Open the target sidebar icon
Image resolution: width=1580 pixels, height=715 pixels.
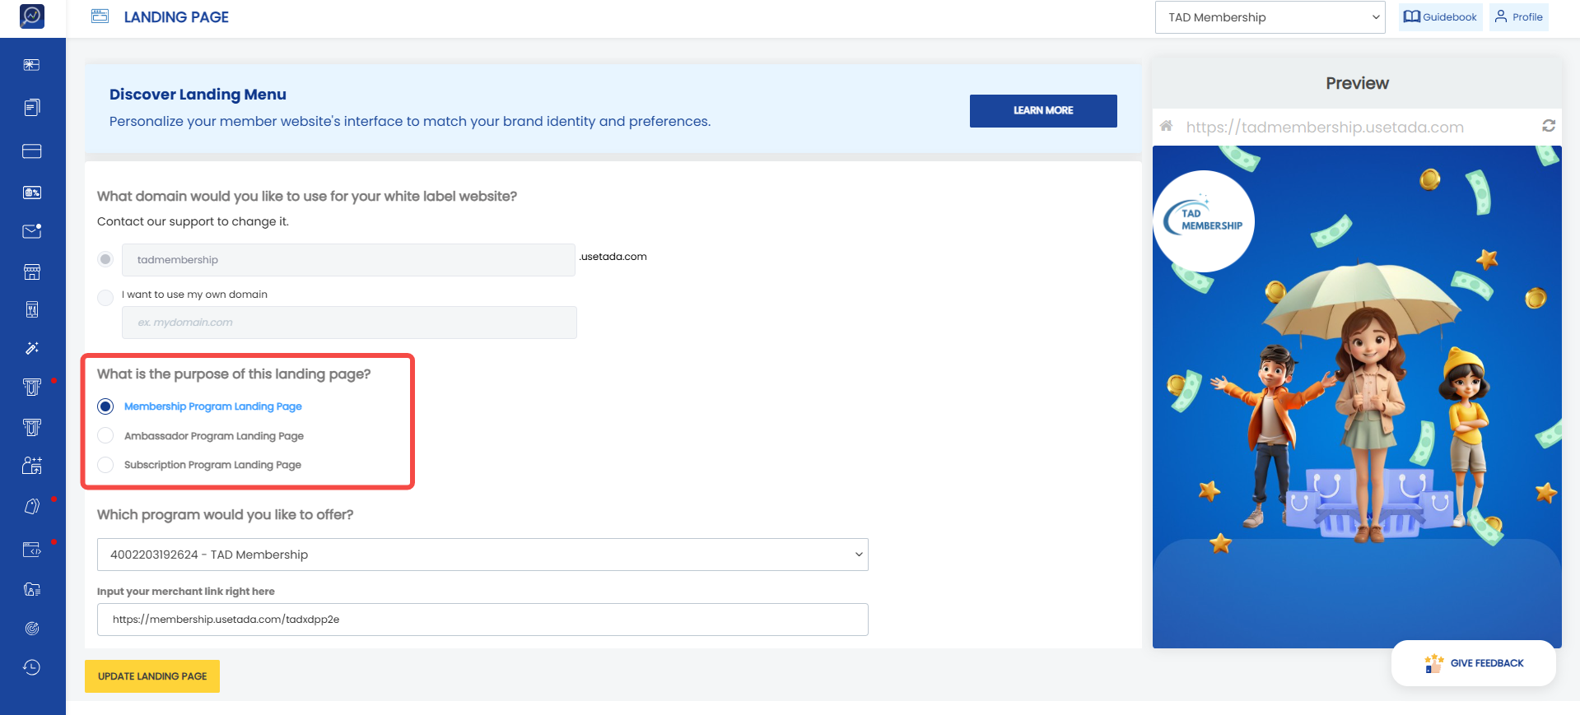point(32,629)
